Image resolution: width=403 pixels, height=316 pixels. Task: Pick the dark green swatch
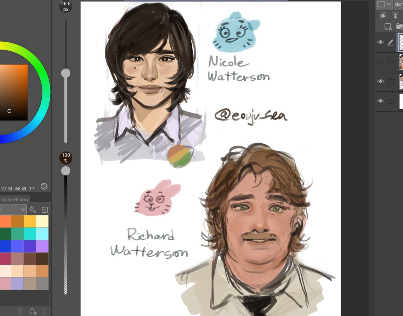pos(5,234)
